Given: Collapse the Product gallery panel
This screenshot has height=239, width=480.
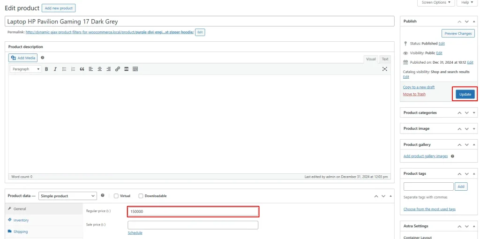Looking at the screenshot, I should pos(474,145).
